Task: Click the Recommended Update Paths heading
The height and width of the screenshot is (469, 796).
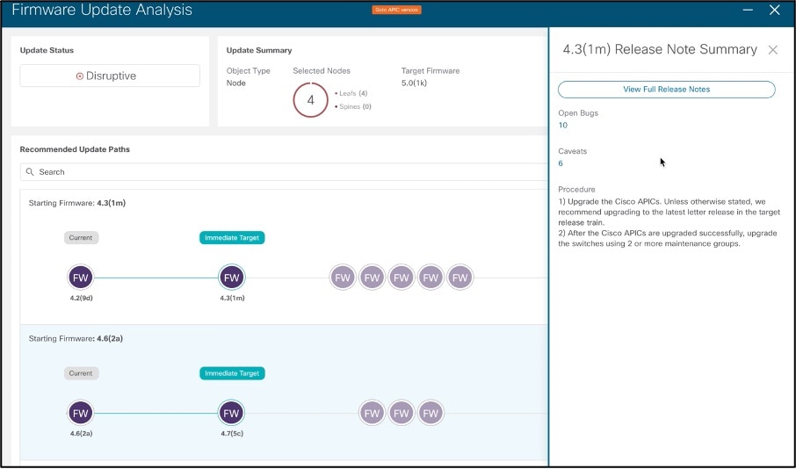Action: click(75, 149)
